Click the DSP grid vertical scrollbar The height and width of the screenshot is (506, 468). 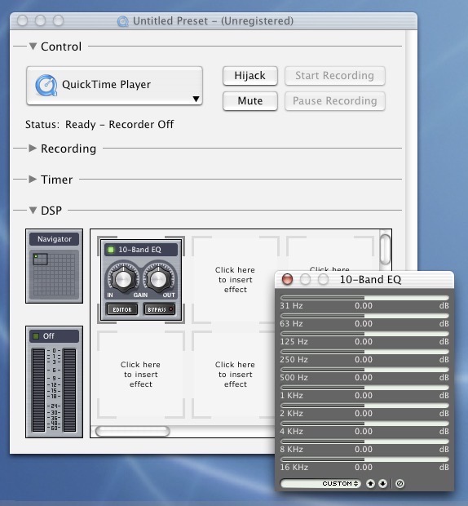click(385, 250)
